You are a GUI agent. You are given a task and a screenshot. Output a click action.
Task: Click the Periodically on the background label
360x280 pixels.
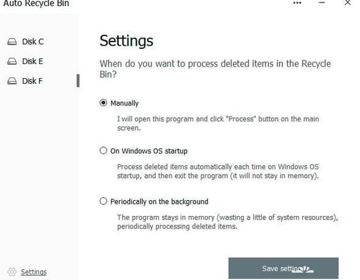[x=159, y=202]
